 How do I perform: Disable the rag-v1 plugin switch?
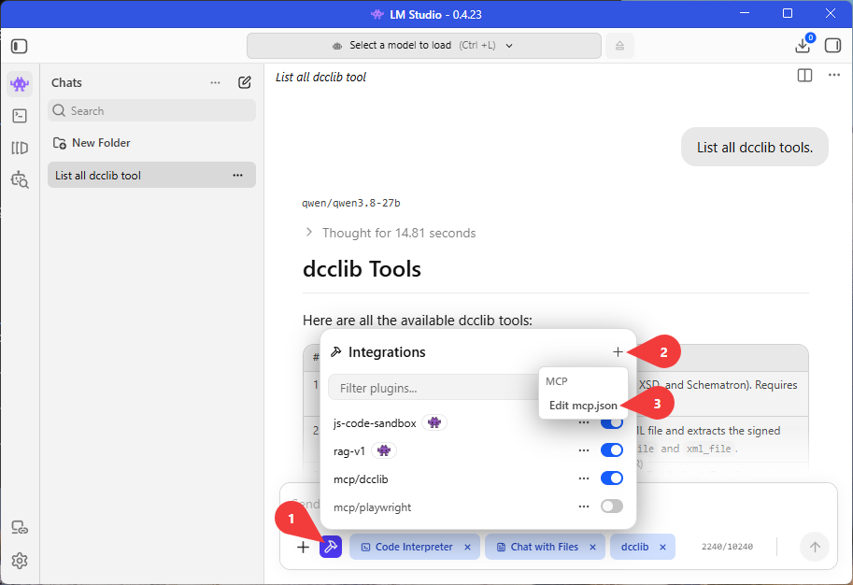point(611,450)
